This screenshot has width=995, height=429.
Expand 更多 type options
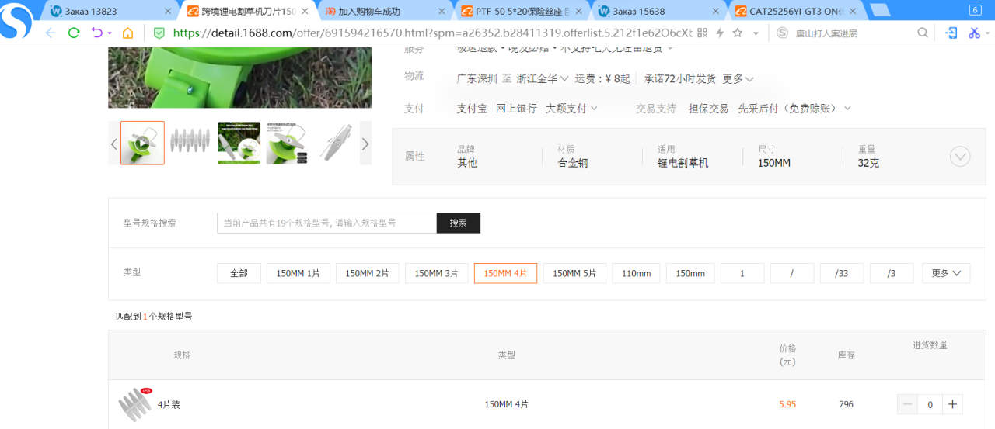coord(946,273)
